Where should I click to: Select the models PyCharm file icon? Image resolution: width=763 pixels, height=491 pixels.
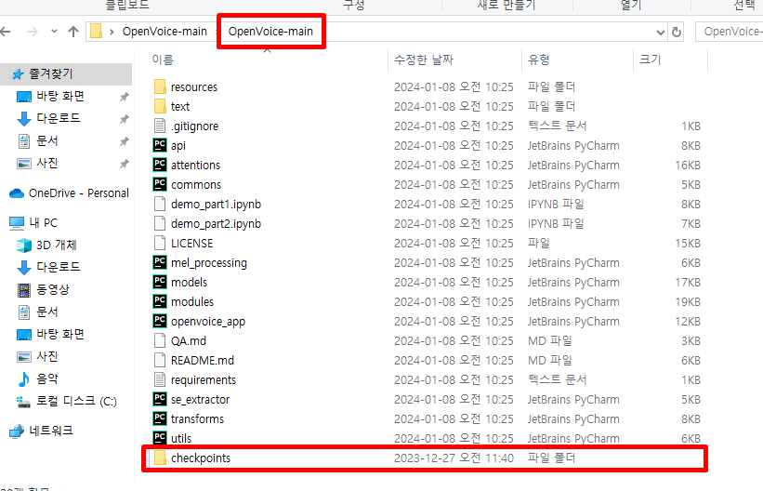click(x=160, y=282)
